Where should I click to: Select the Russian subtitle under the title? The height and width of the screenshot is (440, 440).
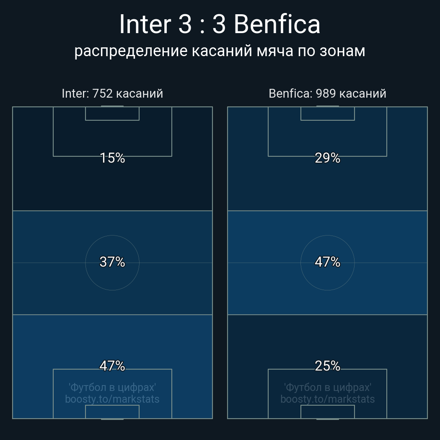pos(220,51)
